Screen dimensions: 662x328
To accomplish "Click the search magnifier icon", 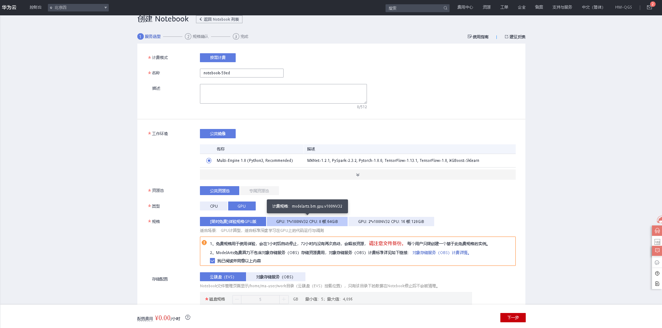I will [445, 8].
